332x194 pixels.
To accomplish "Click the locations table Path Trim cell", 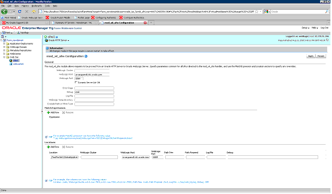I will [175, 157].
